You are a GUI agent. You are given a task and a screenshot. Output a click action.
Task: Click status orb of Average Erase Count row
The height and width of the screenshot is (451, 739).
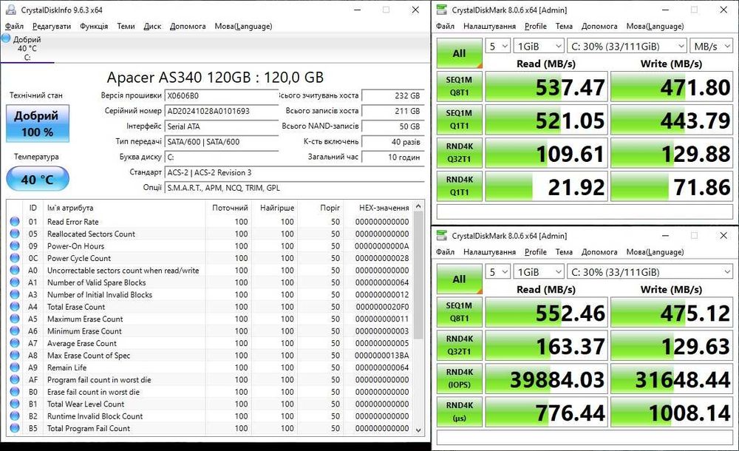(15, 343)
